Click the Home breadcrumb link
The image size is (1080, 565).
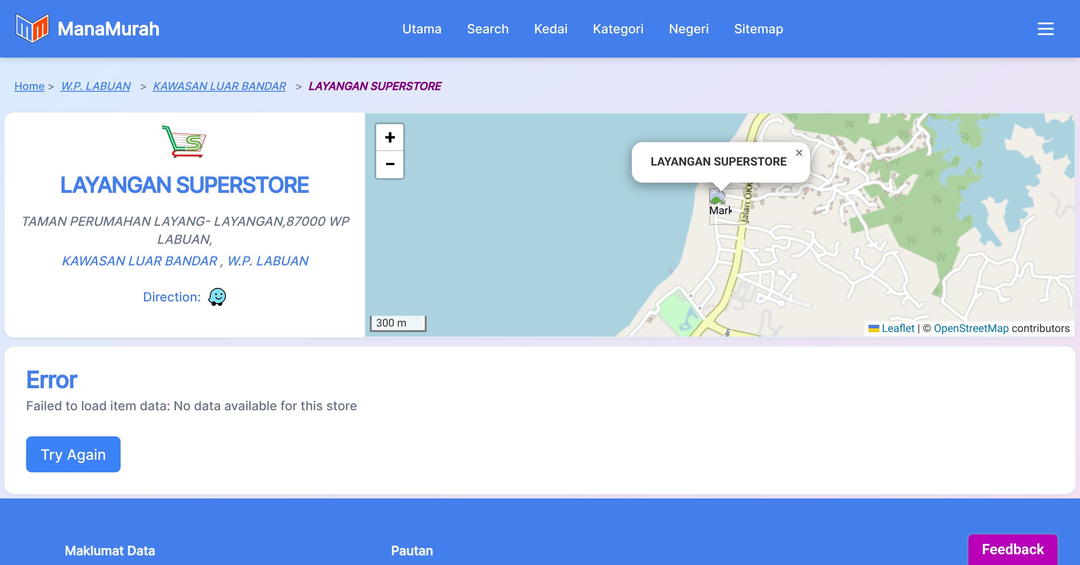click(x=29, y=86)
